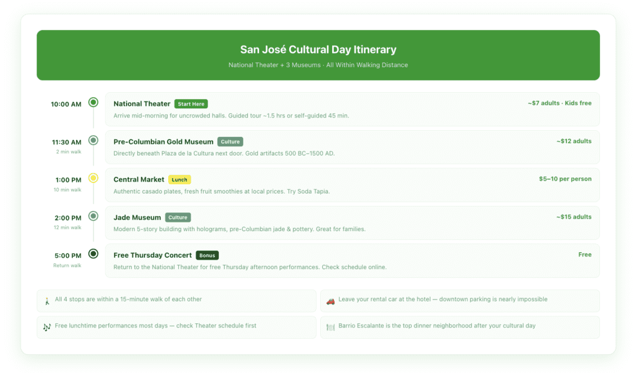Viewport: 638px width, 373px height.
Task: Click the Plaza de la Cultura description
Action: pyautogui.click(x=224, y=153)
